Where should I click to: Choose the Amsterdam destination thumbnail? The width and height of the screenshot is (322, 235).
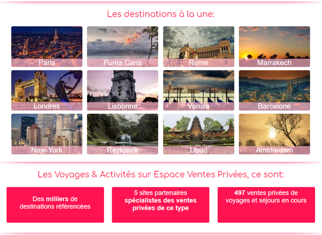pyautogui.click(x=274, y=134)
